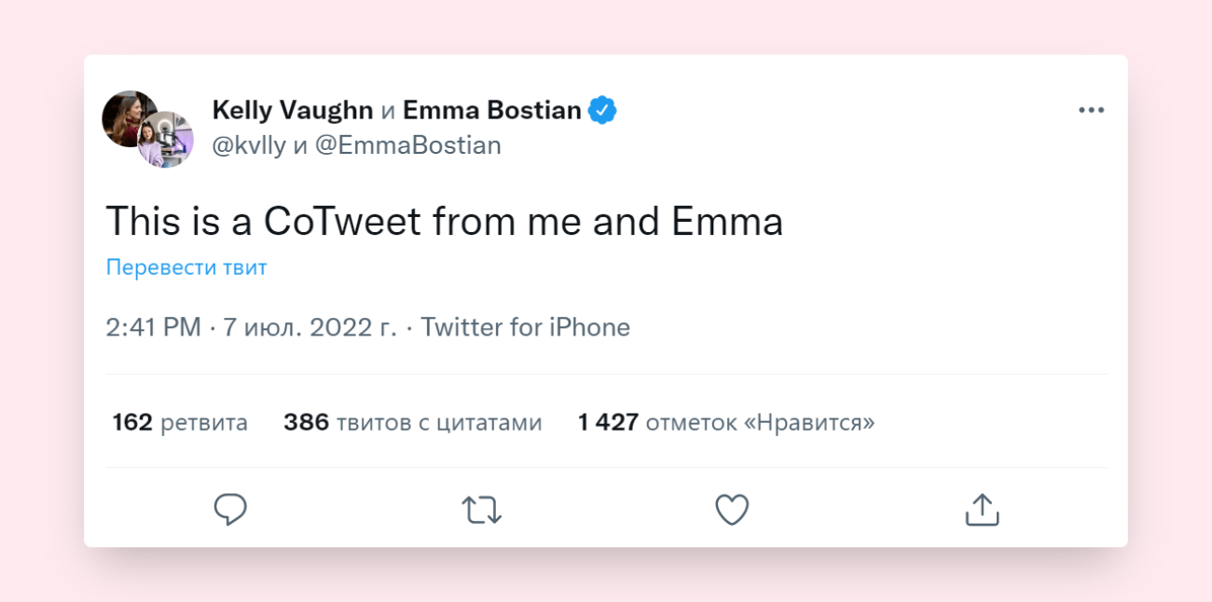
Task: Open Emma Bostian's profile name
Action: pyautogui.click(x=491, y=109)
